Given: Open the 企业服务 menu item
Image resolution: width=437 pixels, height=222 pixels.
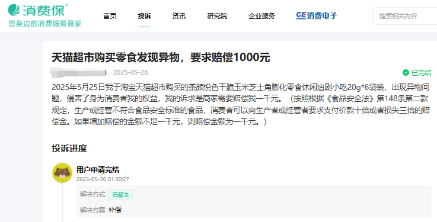Looking at the screenshot, I should pyautogui.click(x=261, y=16).
